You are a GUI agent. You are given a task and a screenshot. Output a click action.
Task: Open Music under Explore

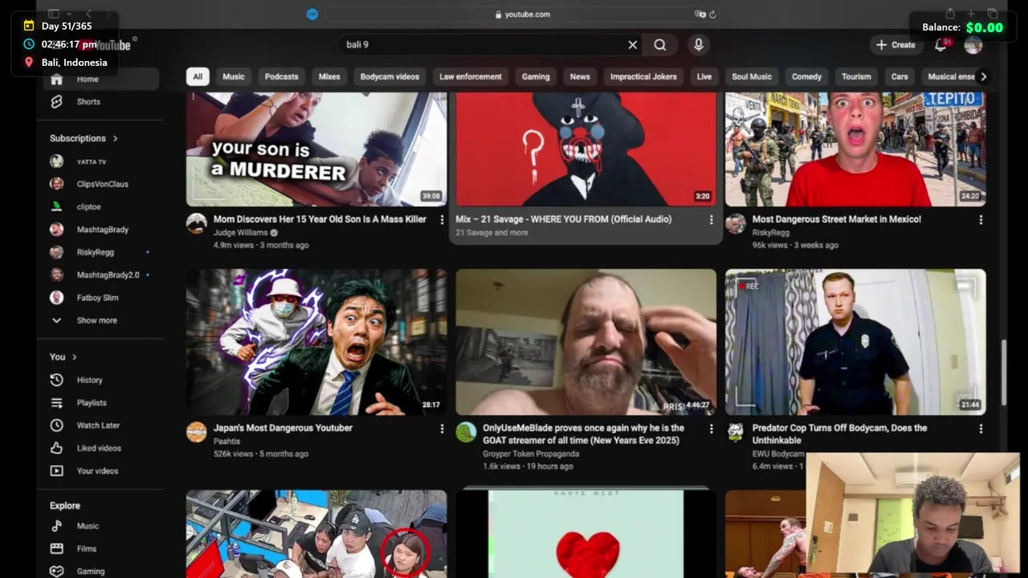(x=88, y=526)
